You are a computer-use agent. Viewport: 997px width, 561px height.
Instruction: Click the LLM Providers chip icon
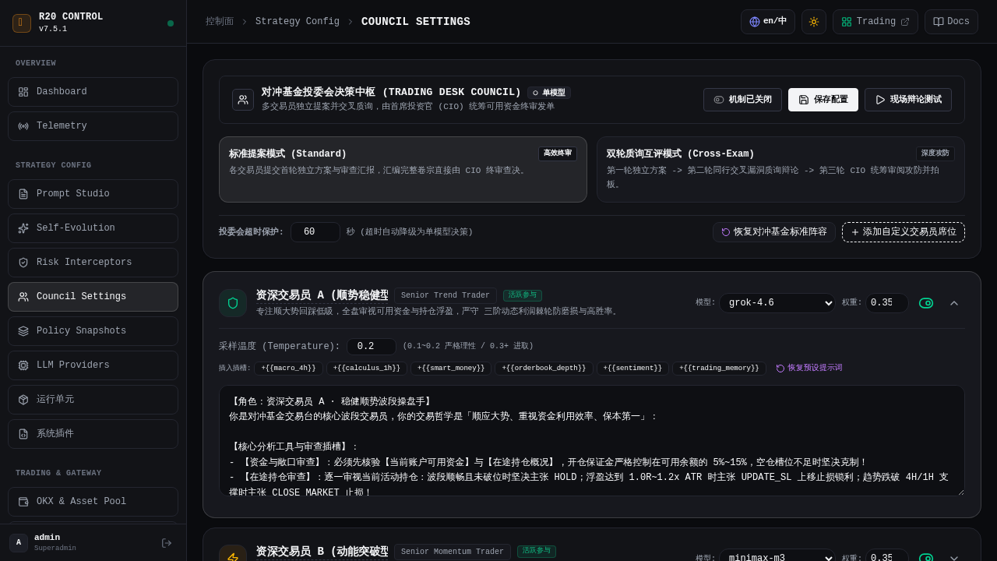click(23, 365)
